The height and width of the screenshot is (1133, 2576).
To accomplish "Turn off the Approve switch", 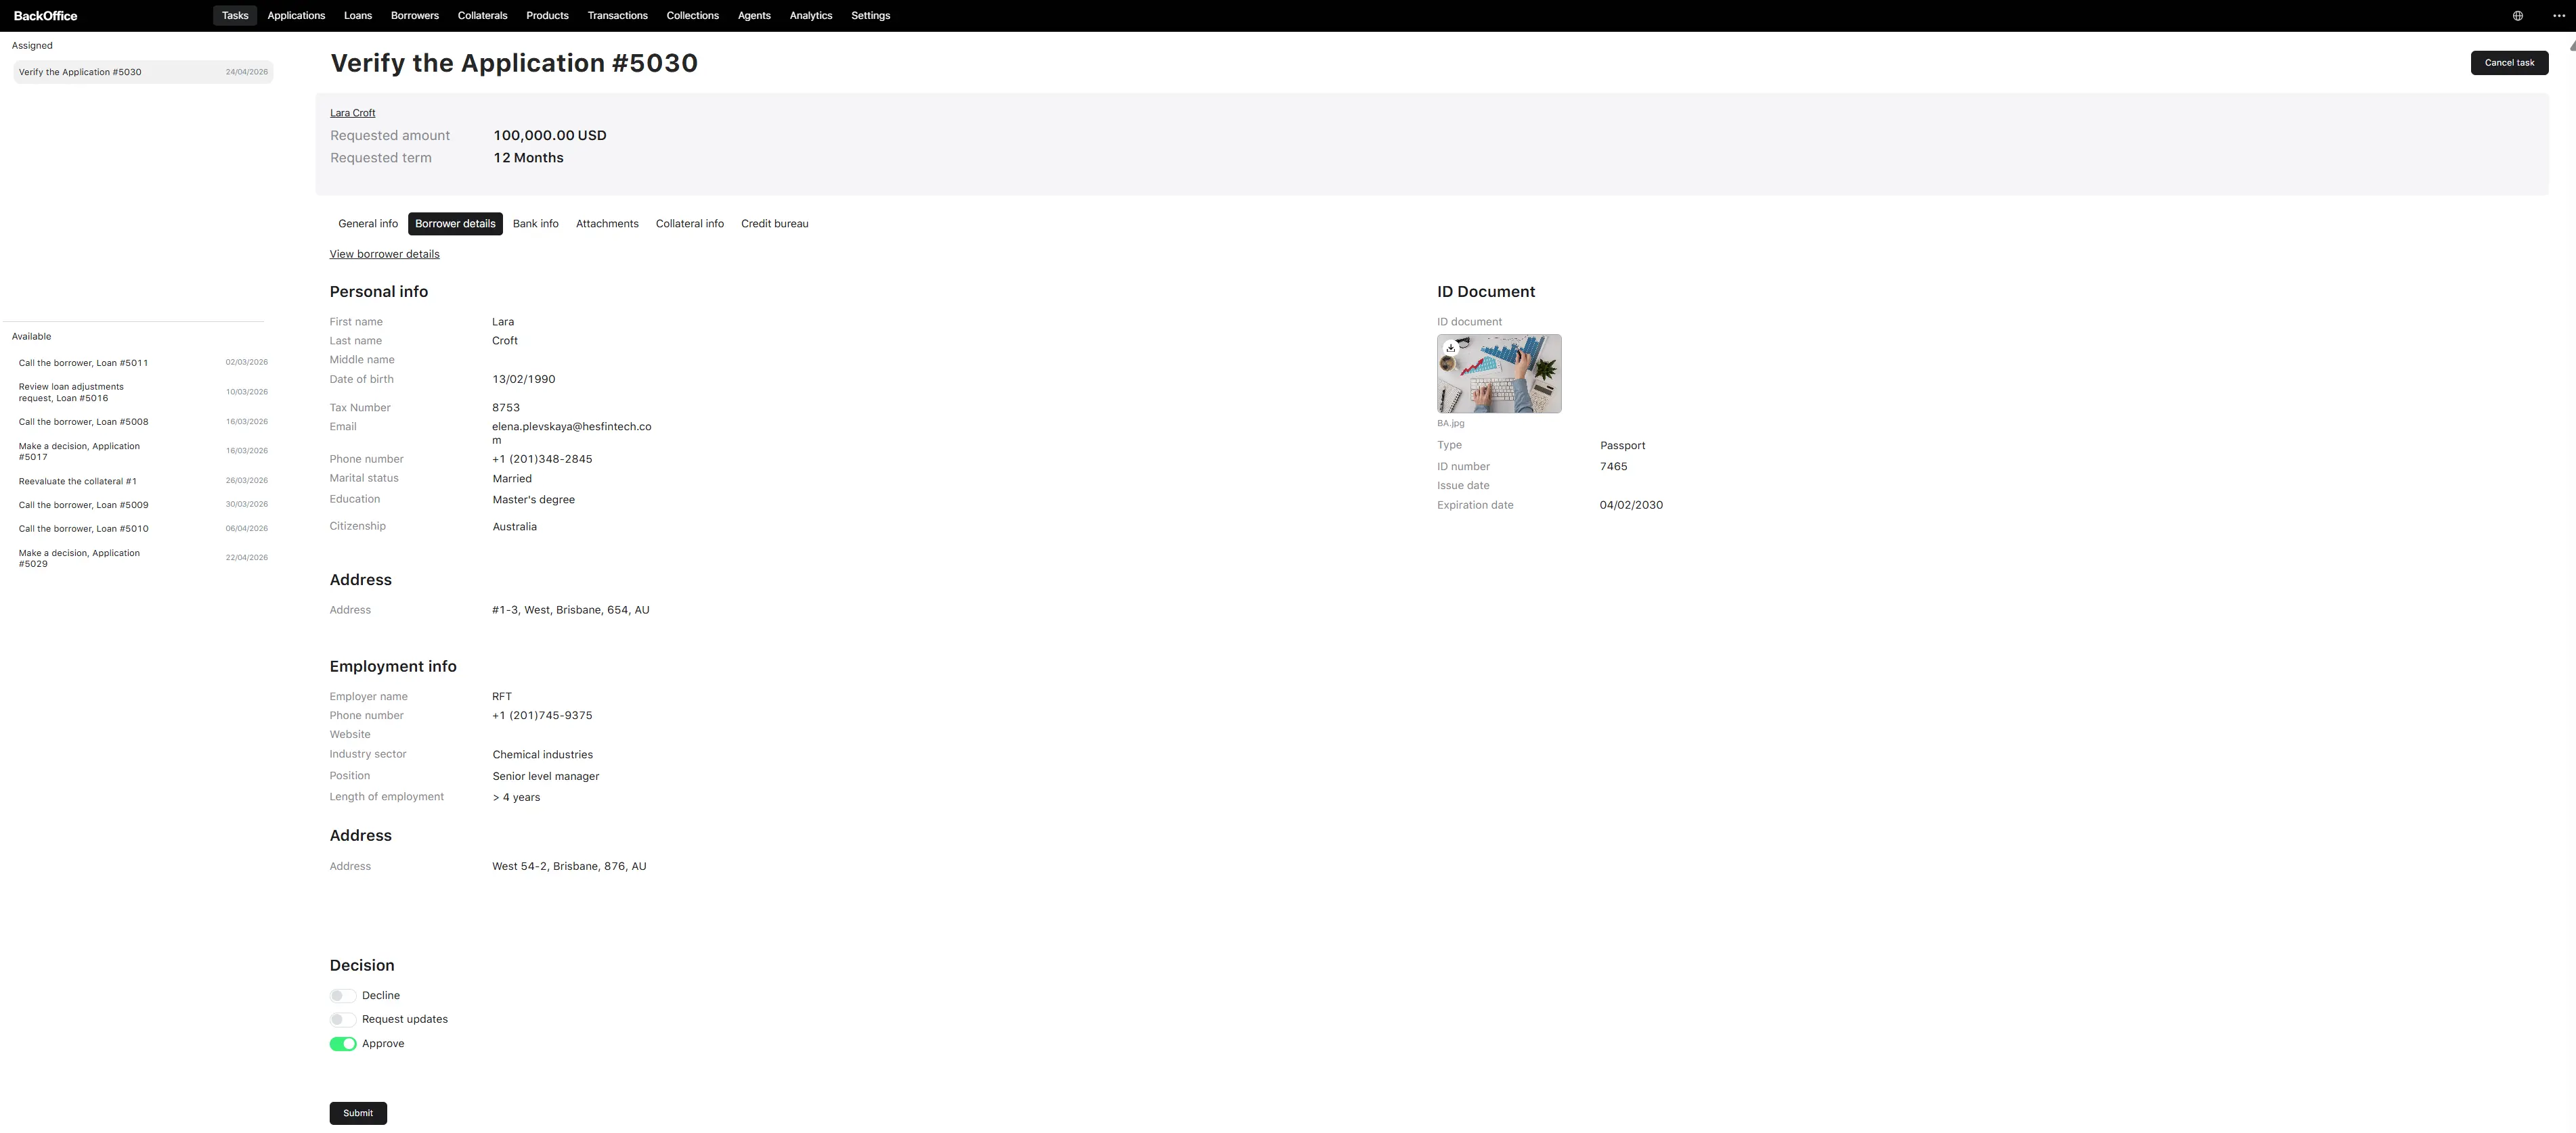I will click(343, 1044).
